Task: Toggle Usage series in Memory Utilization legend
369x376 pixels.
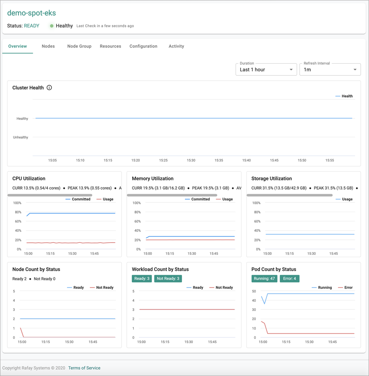Action: (x=224, y=199)
